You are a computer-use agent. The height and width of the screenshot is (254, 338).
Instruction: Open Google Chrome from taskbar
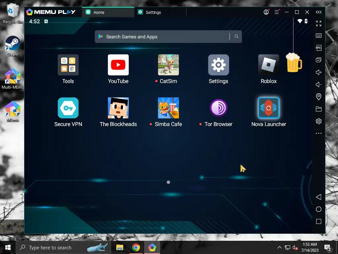pyautogui.click(x=136, y=247)
